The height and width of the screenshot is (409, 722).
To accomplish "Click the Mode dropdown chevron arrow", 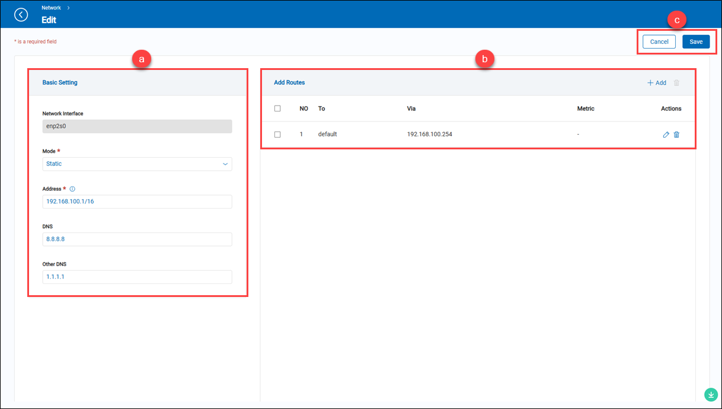I will [x=225, y=164].
